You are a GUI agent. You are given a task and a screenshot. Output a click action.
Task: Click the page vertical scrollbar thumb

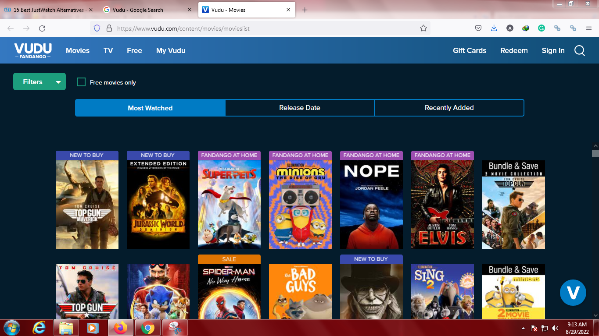coord(595,153)
